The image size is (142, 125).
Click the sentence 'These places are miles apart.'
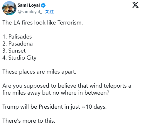point(39,72)
